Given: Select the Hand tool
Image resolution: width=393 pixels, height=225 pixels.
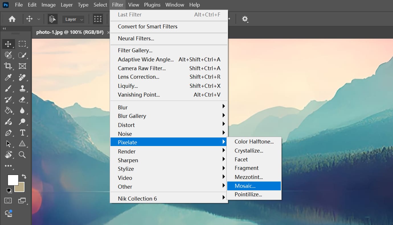Looking at the screenshot, I should [8, 155].
